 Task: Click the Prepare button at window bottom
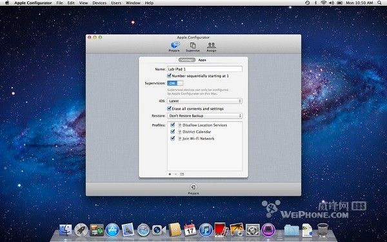click(193, 189)
